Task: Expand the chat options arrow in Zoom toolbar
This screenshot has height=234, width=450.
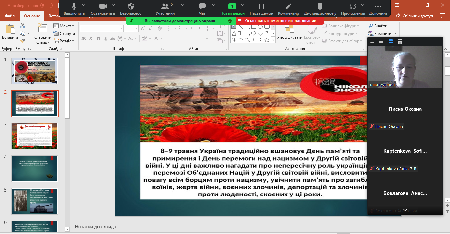Action: (x=213, y=5)
